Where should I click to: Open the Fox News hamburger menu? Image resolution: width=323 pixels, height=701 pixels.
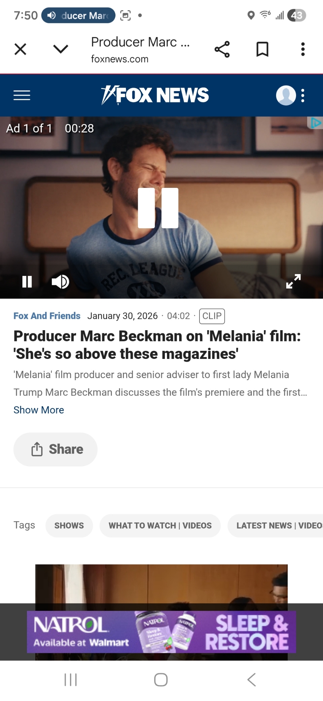pos(22,95)
